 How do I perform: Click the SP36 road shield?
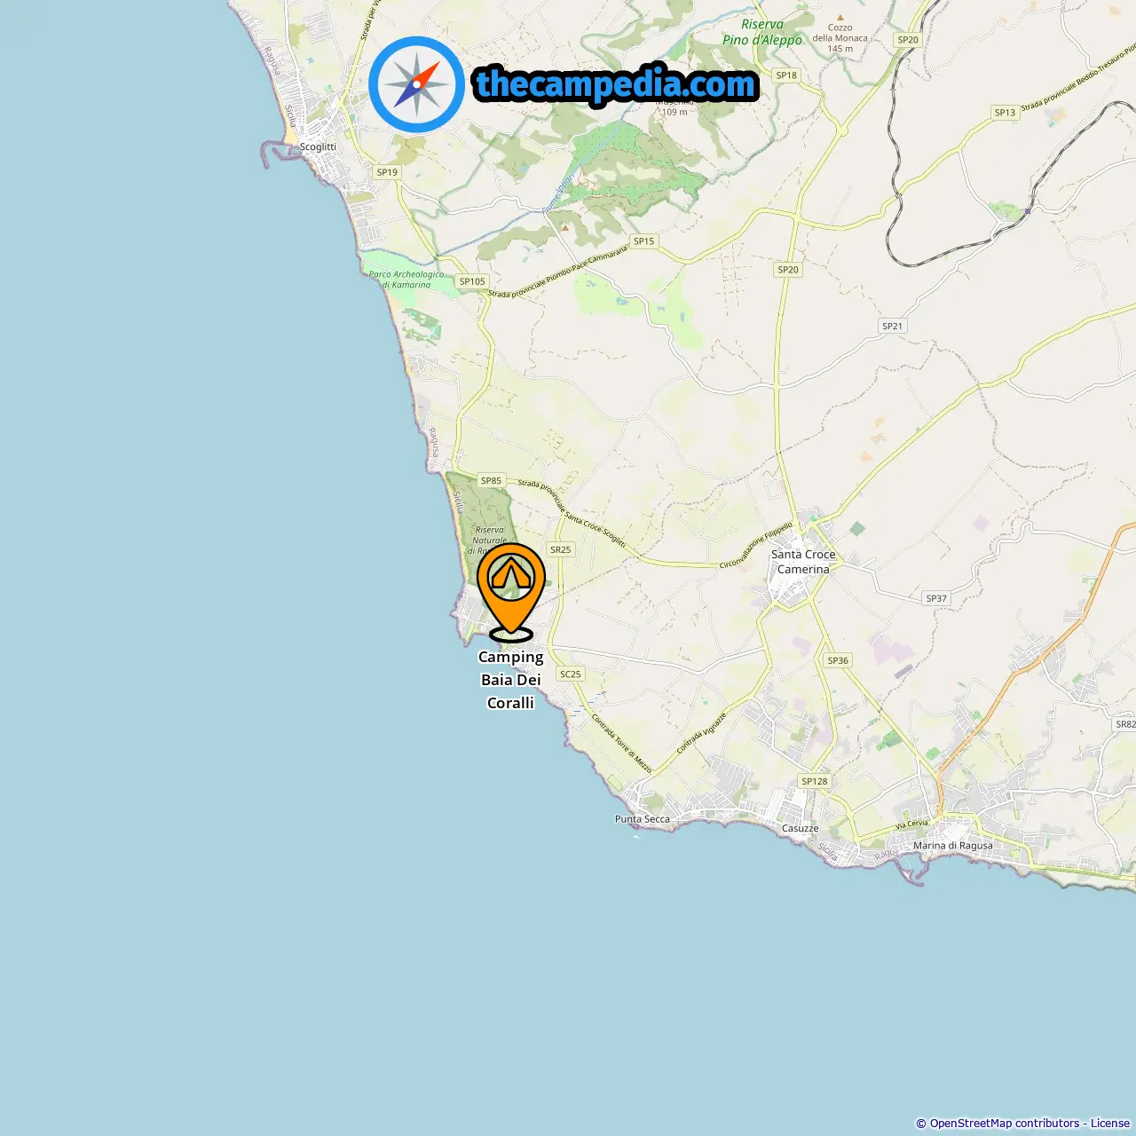(x=838, y=661)
